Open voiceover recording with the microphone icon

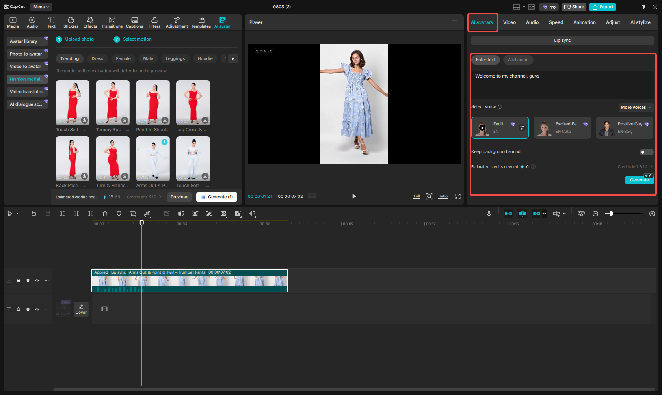(x=489, y=214)
